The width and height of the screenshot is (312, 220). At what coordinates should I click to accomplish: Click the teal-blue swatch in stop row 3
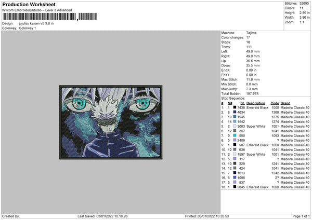235,117
